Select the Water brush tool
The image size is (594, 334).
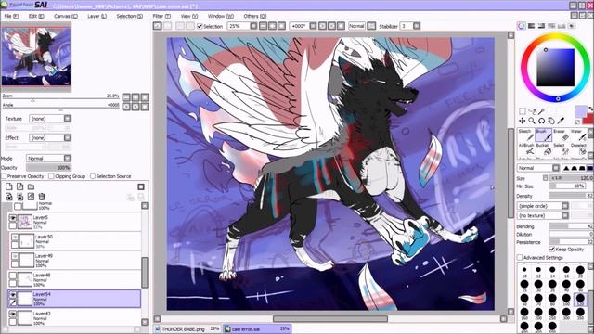[578, 135]
